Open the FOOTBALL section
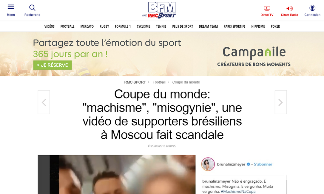Screen dimensions: 324x194 pos(67,26)
